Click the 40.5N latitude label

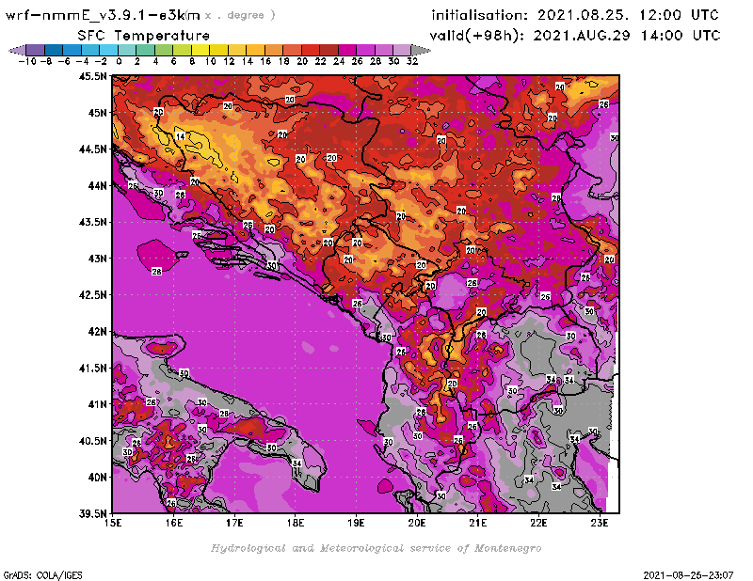92,440
